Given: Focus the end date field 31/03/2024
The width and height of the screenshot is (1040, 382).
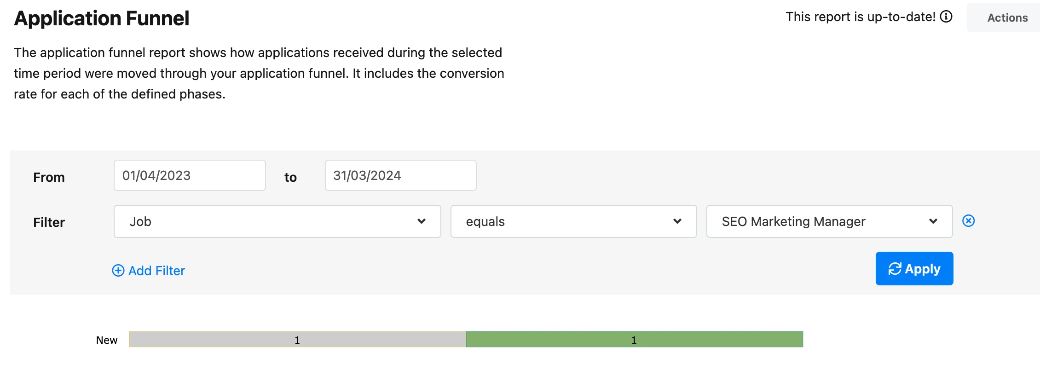Looking at the screenshot, I should pos(401,175).
